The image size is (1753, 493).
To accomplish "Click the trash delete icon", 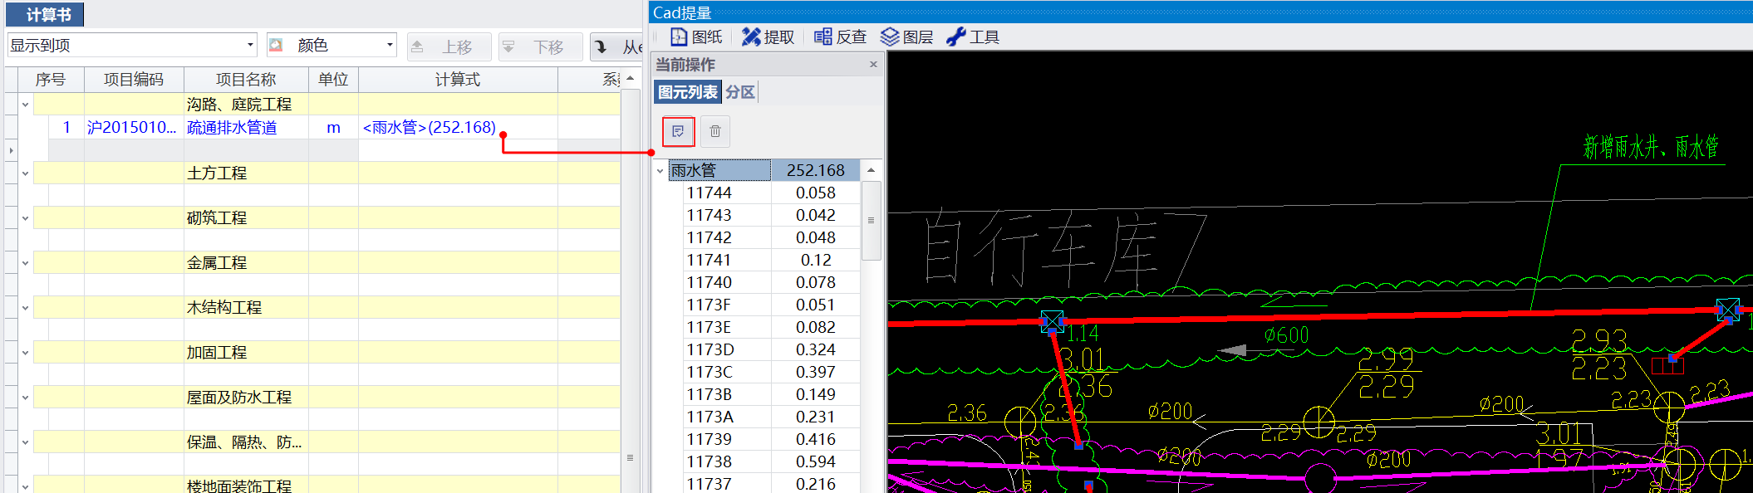I will click(x=715, y=131).
